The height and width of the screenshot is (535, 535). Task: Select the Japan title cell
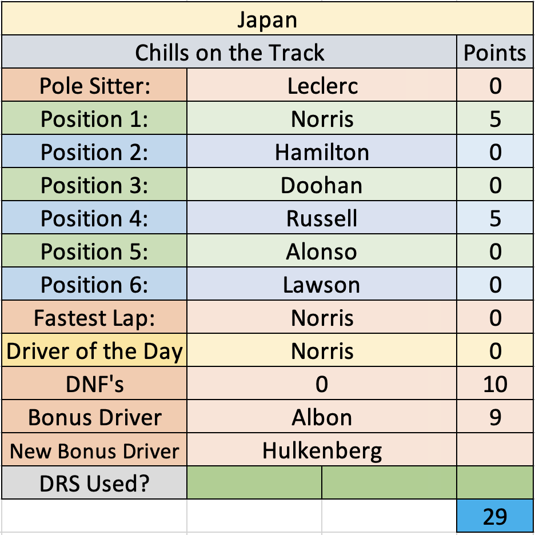[267, 19]
